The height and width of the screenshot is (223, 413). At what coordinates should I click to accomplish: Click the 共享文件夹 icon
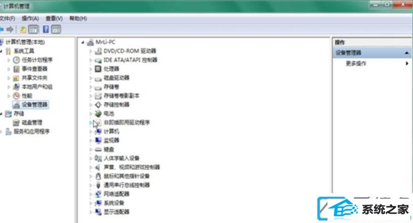coord(16,78)
